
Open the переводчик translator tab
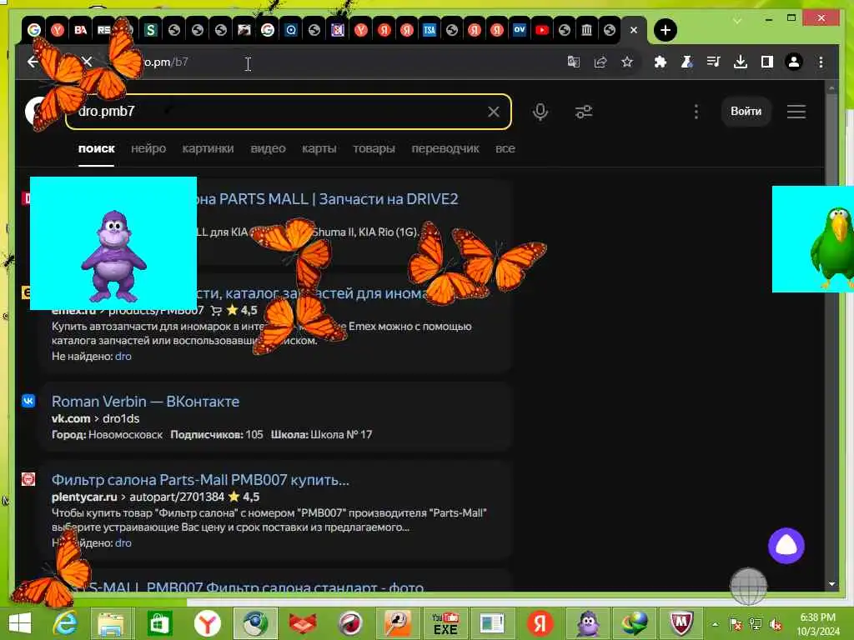pos(445,148)
